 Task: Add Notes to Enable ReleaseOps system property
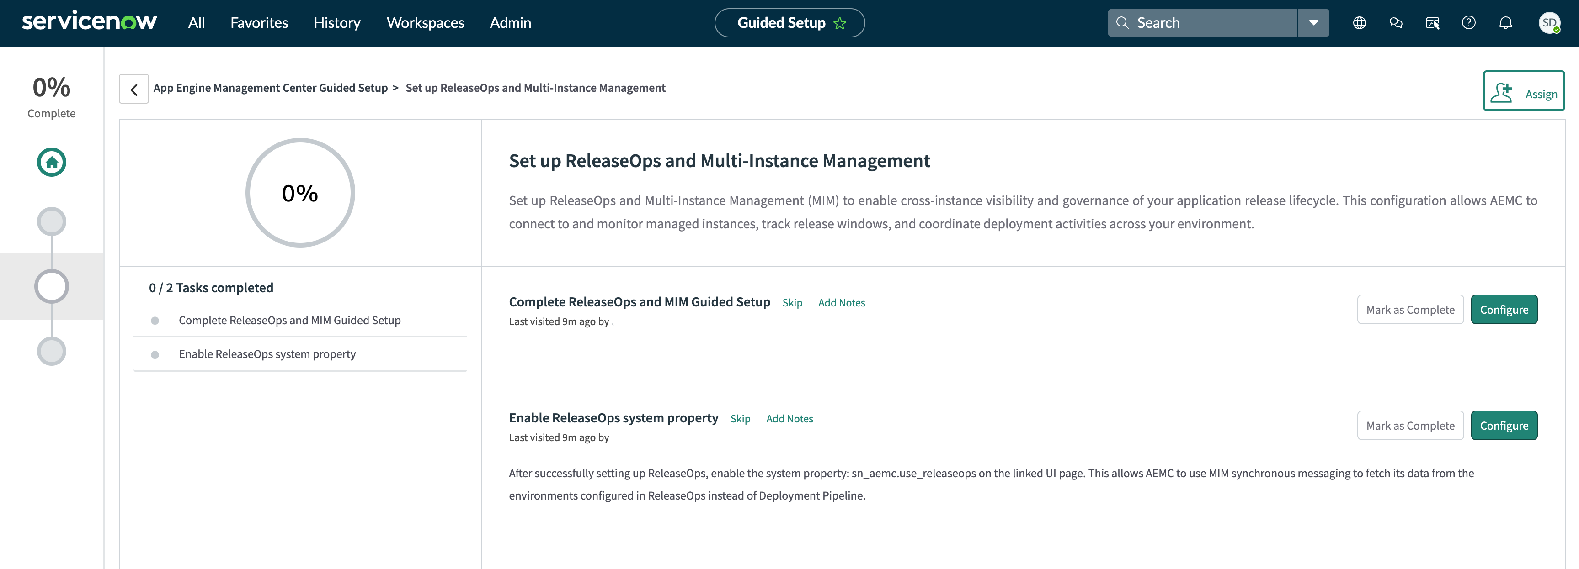click(789, 418)
